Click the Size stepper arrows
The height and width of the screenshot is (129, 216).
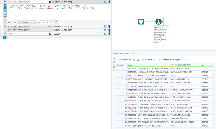tap(56, 22)
